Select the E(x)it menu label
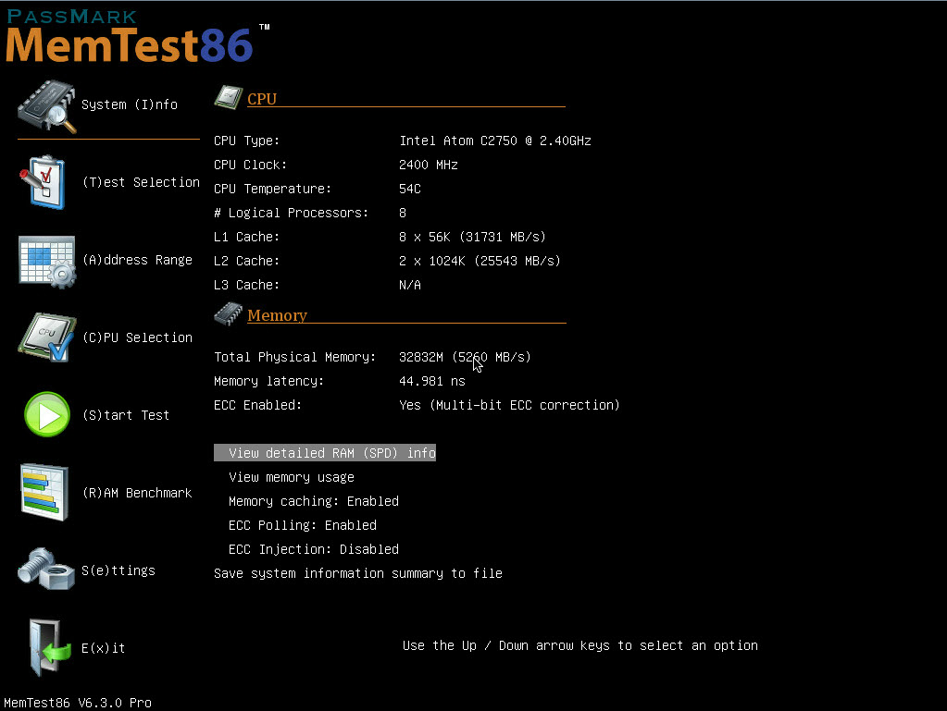This screenshot has width=947, height=711. coord(104,648)
